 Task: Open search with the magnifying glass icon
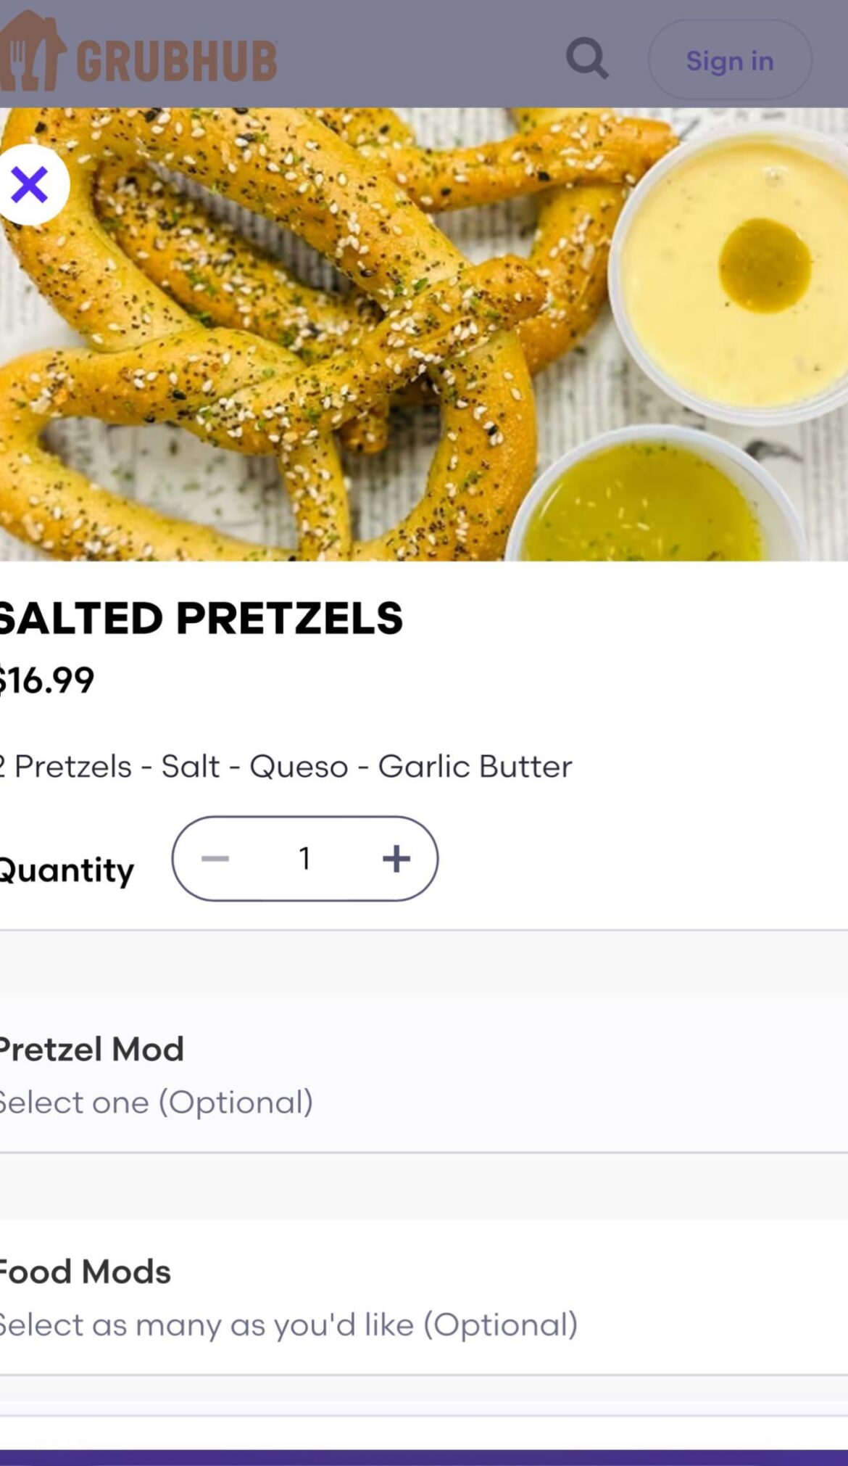[586, 58]
